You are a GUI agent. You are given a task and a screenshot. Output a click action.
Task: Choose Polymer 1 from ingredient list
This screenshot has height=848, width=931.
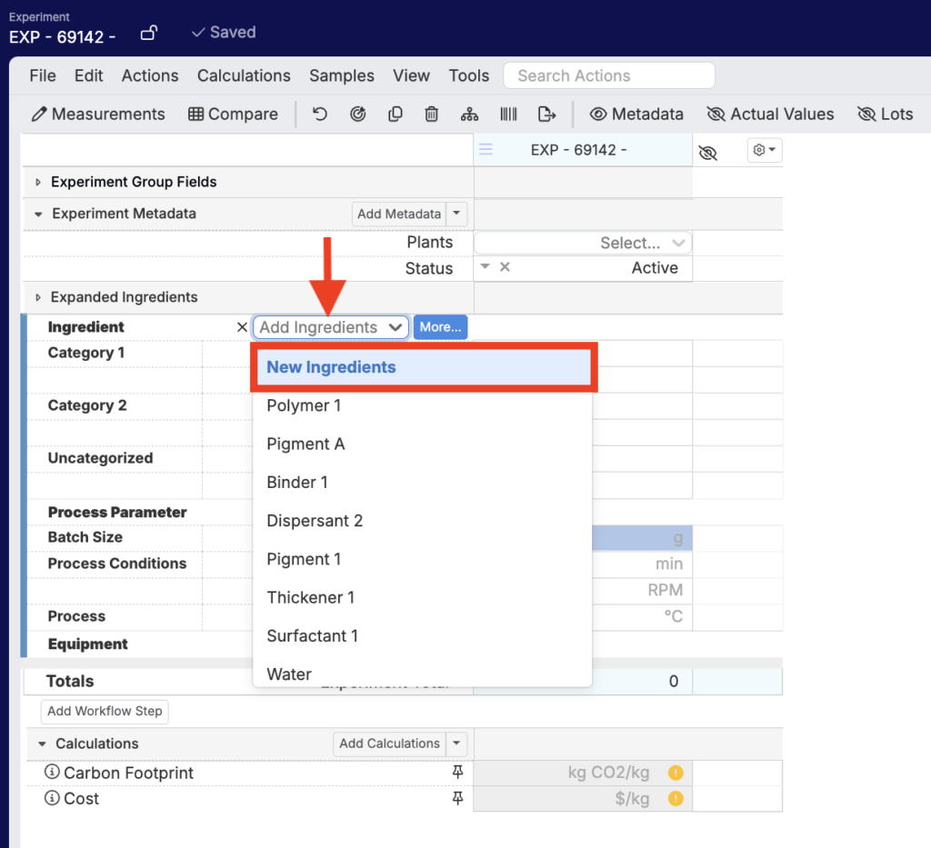click(422, 405)
